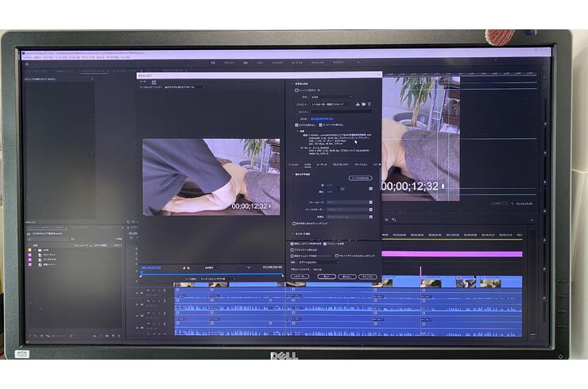Click the Match Source button

360,178
